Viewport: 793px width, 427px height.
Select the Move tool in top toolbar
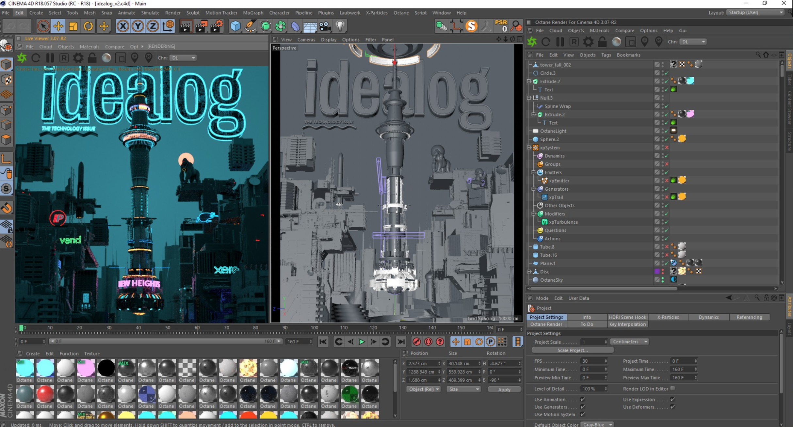pos(58,26)
